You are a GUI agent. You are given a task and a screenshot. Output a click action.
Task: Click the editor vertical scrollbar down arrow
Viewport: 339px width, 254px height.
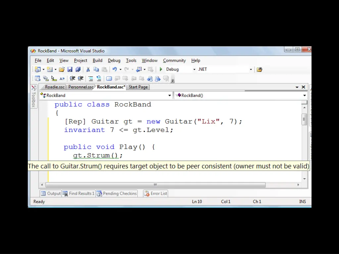point(305,179)
